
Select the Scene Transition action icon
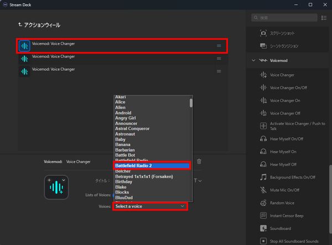click(x=263, y=46)
